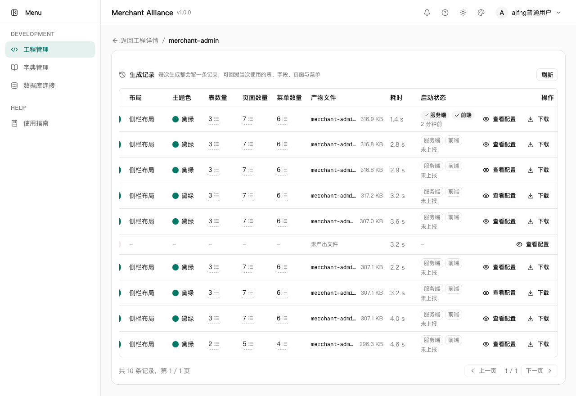Screen dimensions: 576x396
Task: Click the user avatar A
Action: tap(502, 13)
